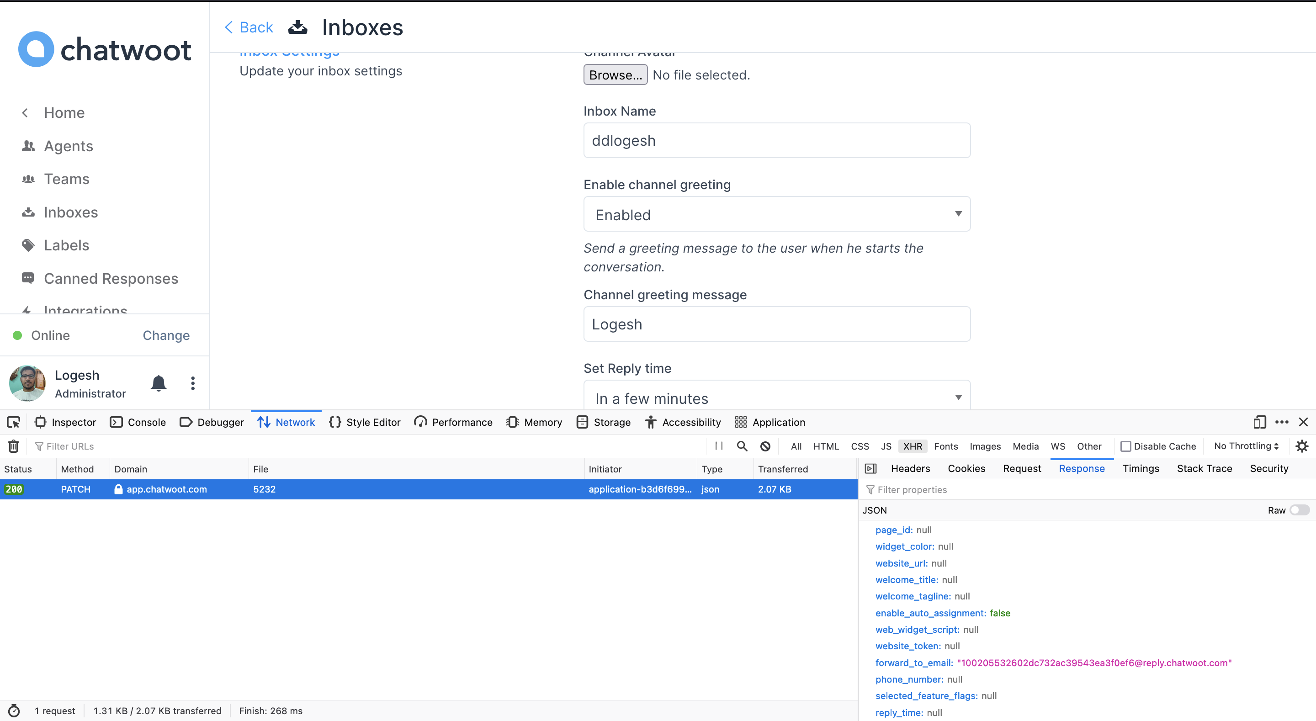
Task: Open the Enable channel greeting dropdown
Action: (x=776, y=214)
